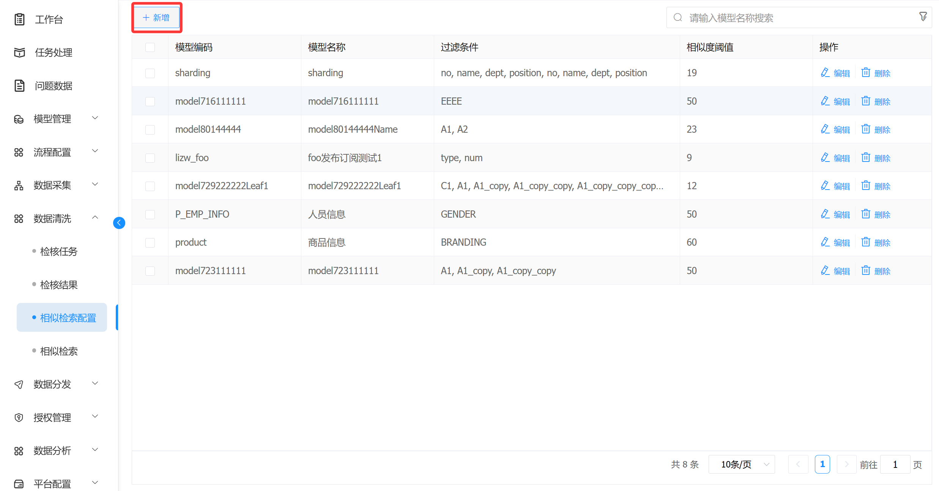Click the blue sidebar collapse arrow
The height and width of the screenshot is (491, 939).
[x=119, y=223]
